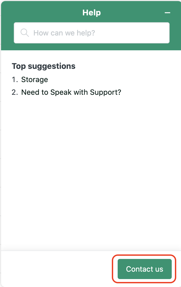Click the 'us' text on Contact button
Image resolution: width=181 pixels, height=287 pixels.
click(x=159, y=269)
